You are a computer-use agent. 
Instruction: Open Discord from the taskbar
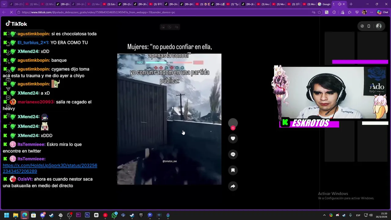(x=42, y=215)
